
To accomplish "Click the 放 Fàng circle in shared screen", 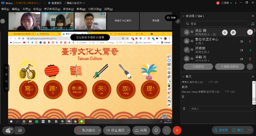I will [126, 90].
